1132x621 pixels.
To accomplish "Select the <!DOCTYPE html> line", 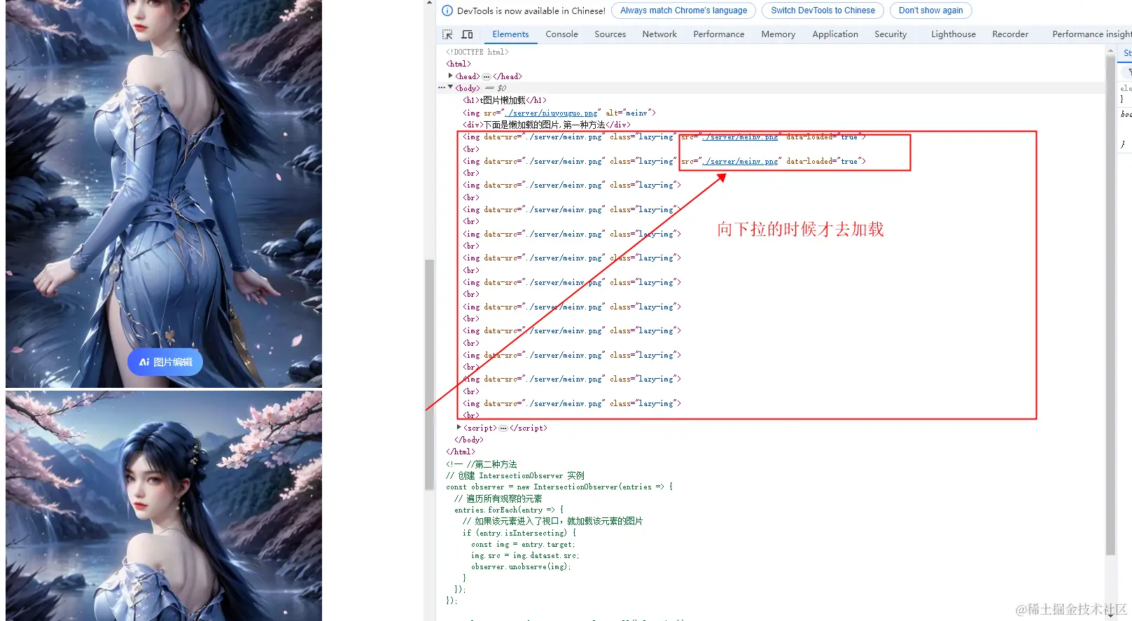I will coord(477,52).
